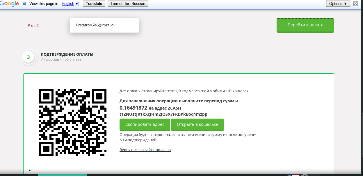Open the Options dropdown menu
Screen dimensions: 363x176
click(338, 3)
